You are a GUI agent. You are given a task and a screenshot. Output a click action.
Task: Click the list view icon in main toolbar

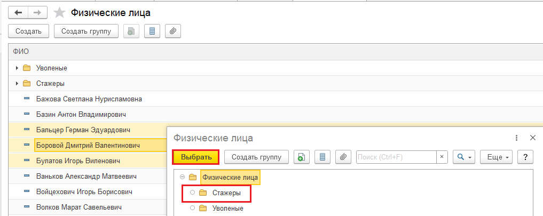click(x=152, y=31)
